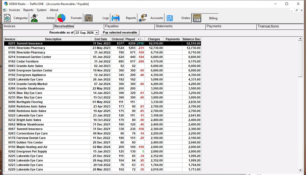Screen dimensions: 306x175
Task: Sort by the Balance Due column header
Action: (x=191, y=39)
